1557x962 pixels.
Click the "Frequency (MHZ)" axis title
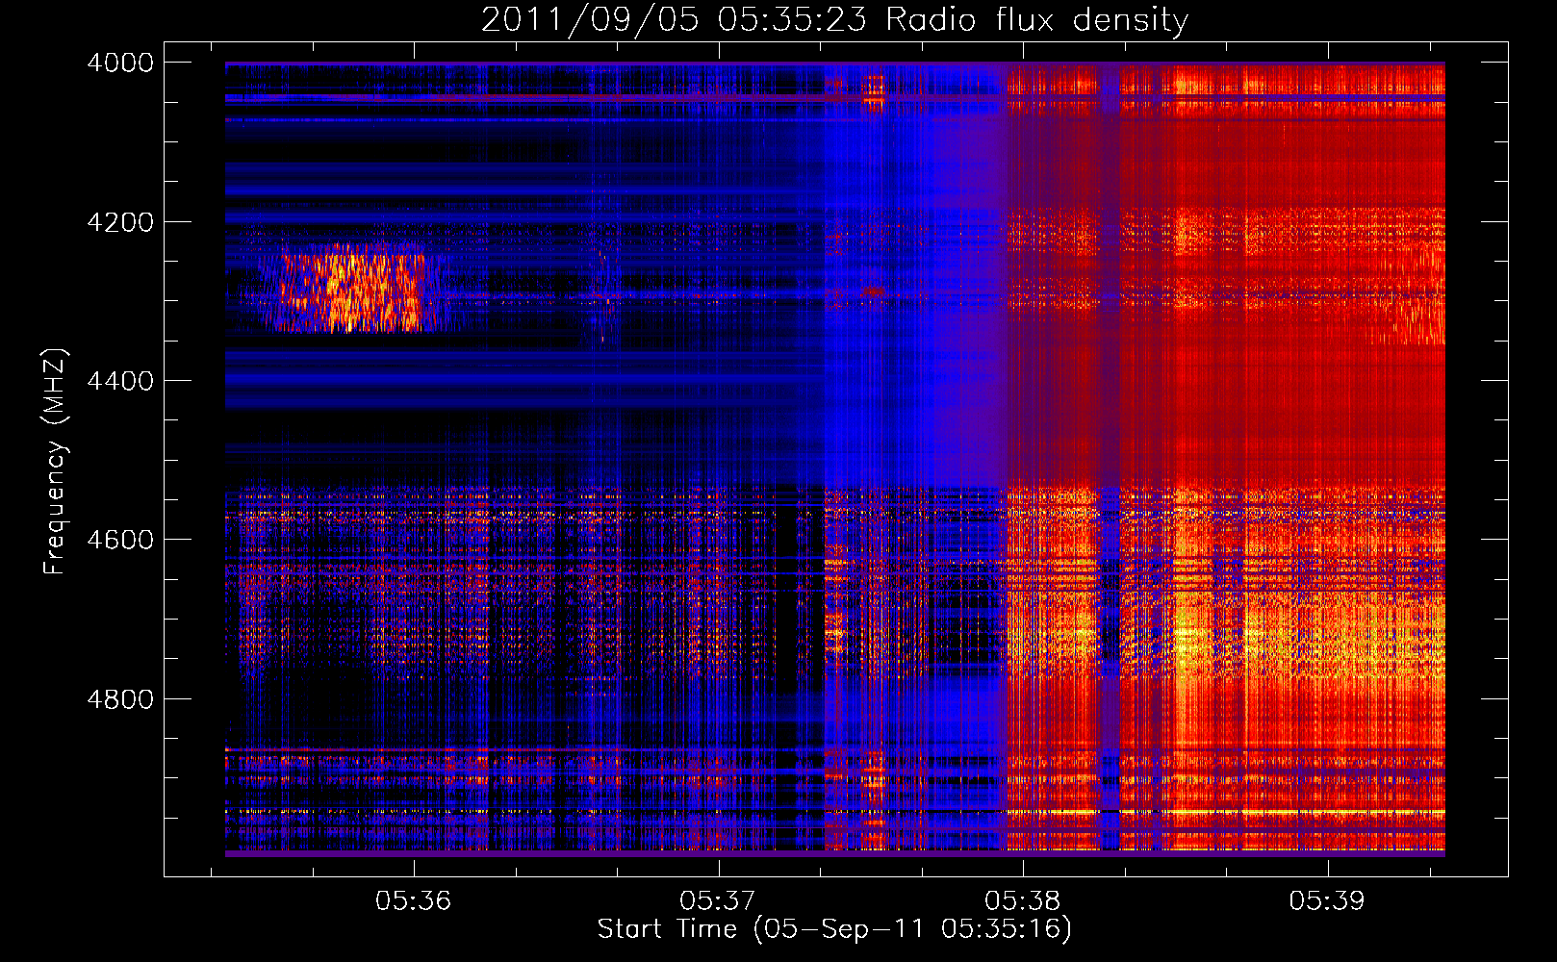tap(55, 462)
